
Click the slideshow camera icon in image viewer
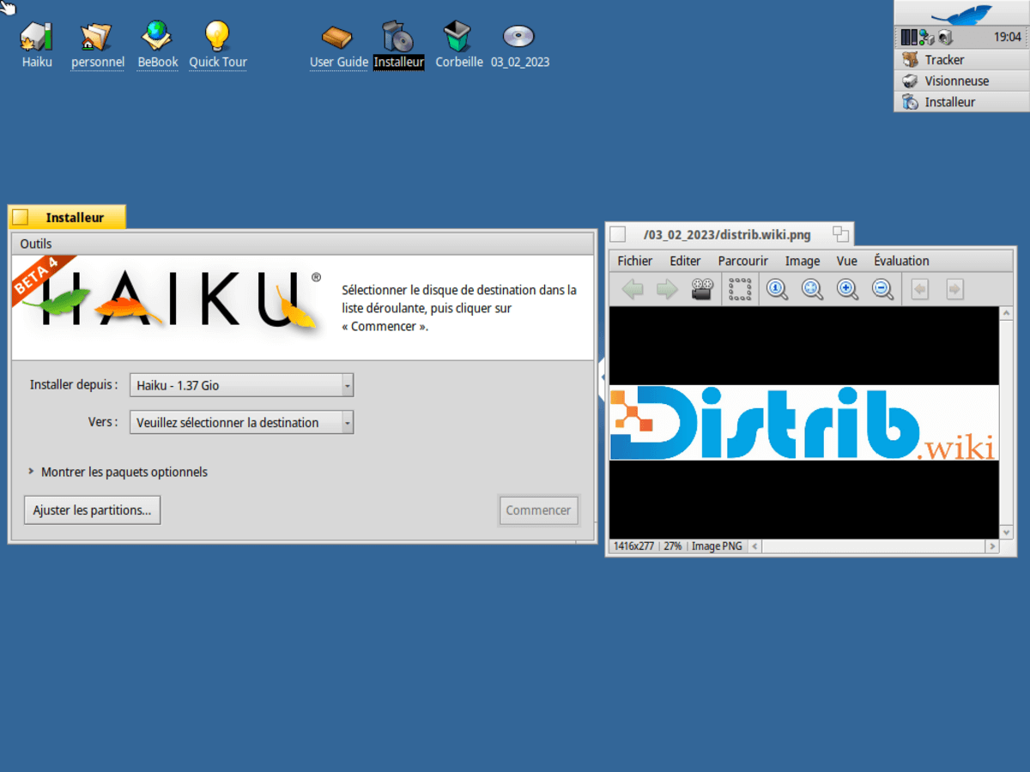coord(703,289)
